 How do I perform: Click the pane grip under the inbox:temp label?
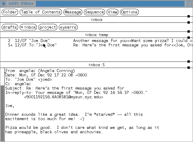189,37
